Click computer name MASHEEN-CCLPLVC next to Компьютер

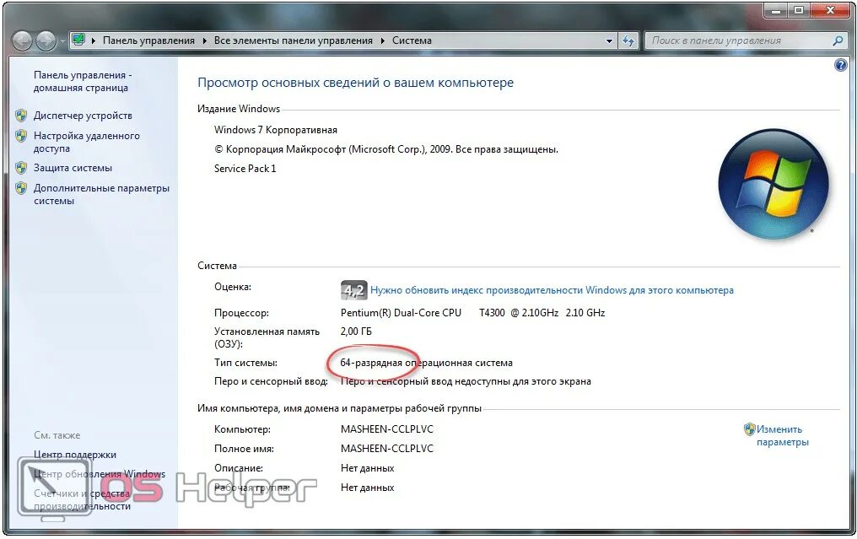coord(387,429)
